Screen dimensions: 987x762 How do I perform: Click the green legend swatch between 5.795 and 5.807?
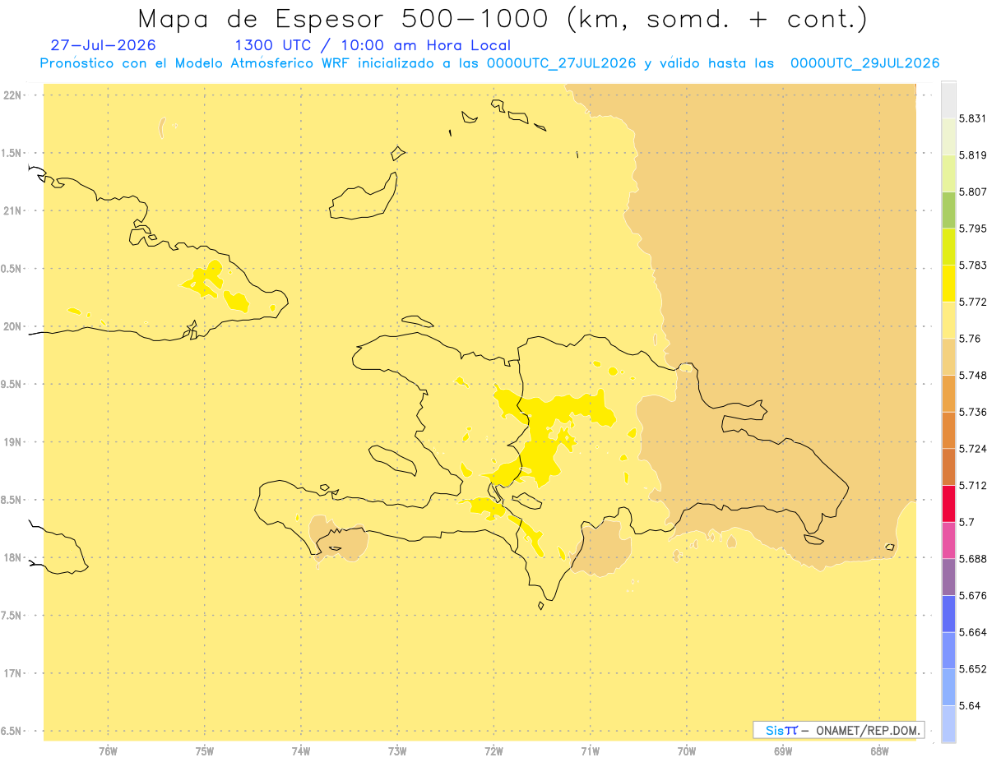(948, 210)
